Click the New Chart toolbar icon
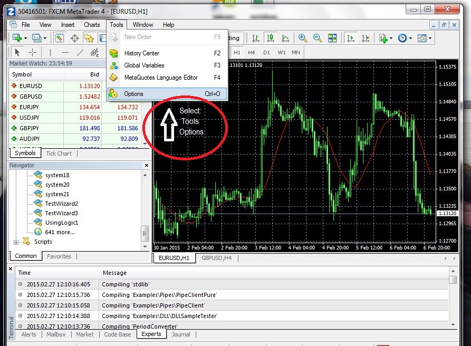 (x=17, y=38)
